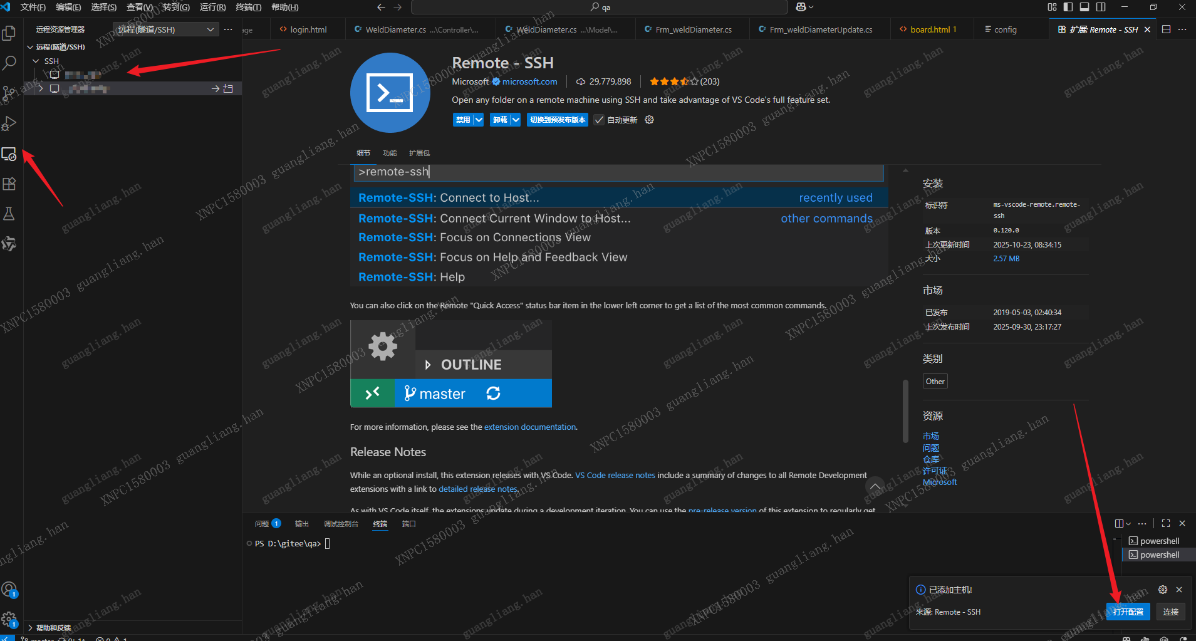Collapse the remote tunnels/SSH section
The width and height of the screenshot is (1196, 641).
pos(30,47)
